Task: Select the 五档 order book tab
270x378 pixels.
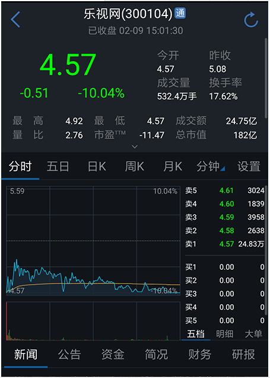Action: [x=196, y=334]
